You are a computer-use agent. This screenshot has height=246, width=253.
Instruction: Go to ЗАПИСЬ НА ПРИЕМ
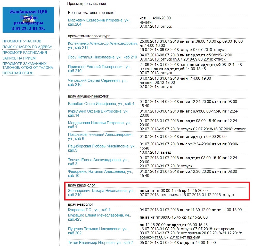pyautogui.click(x=19, y=58)
